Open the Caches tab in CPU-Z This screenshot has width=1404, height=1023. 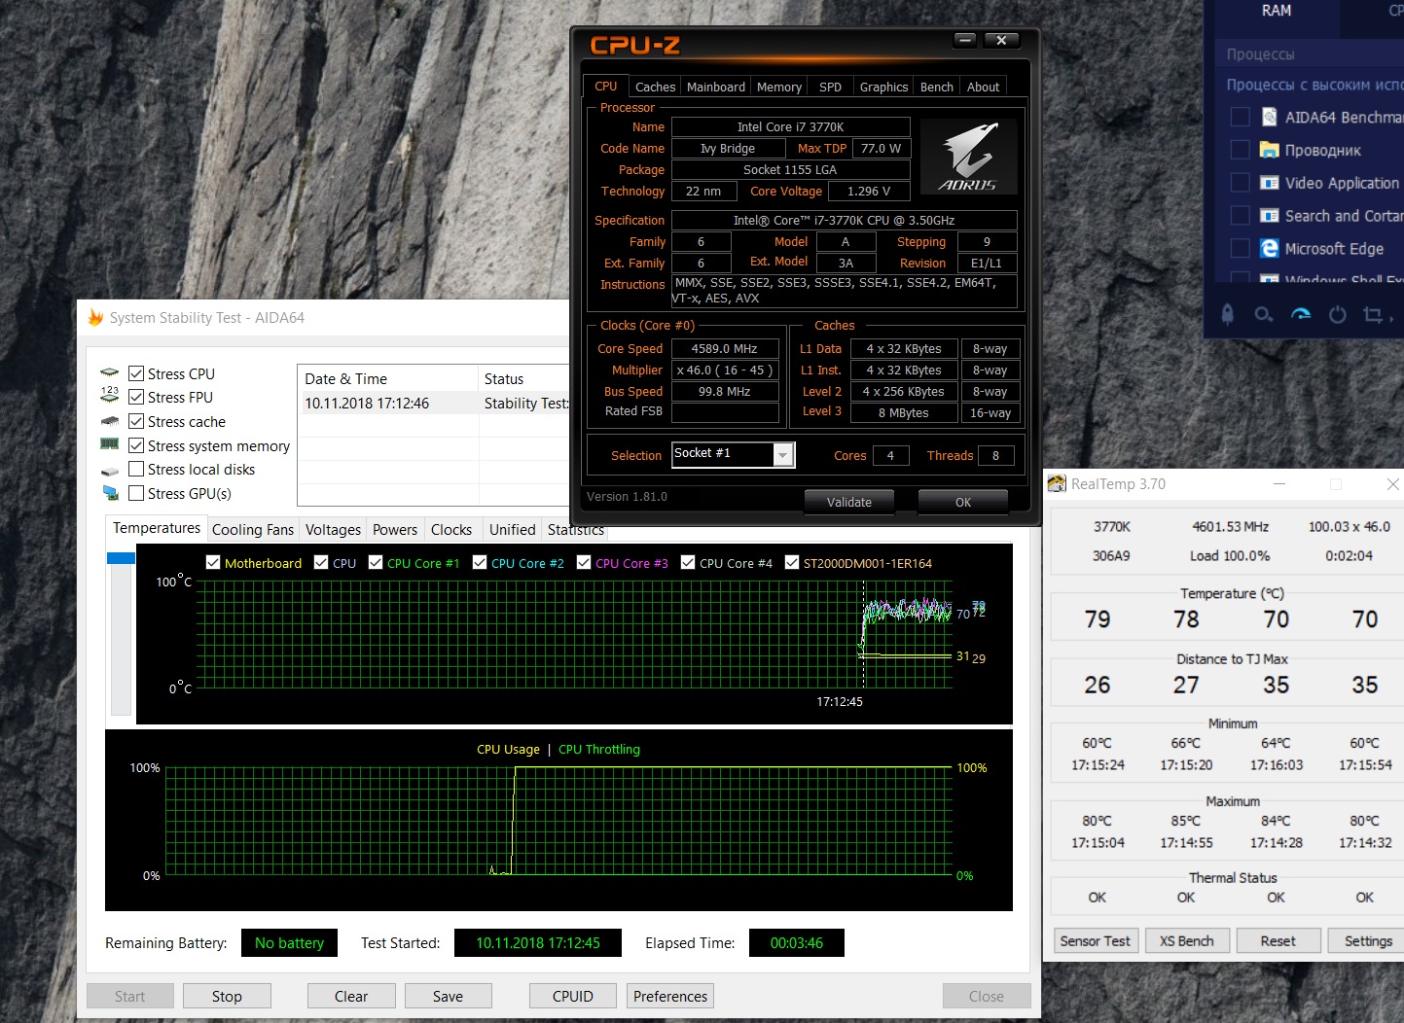[655, 87]
